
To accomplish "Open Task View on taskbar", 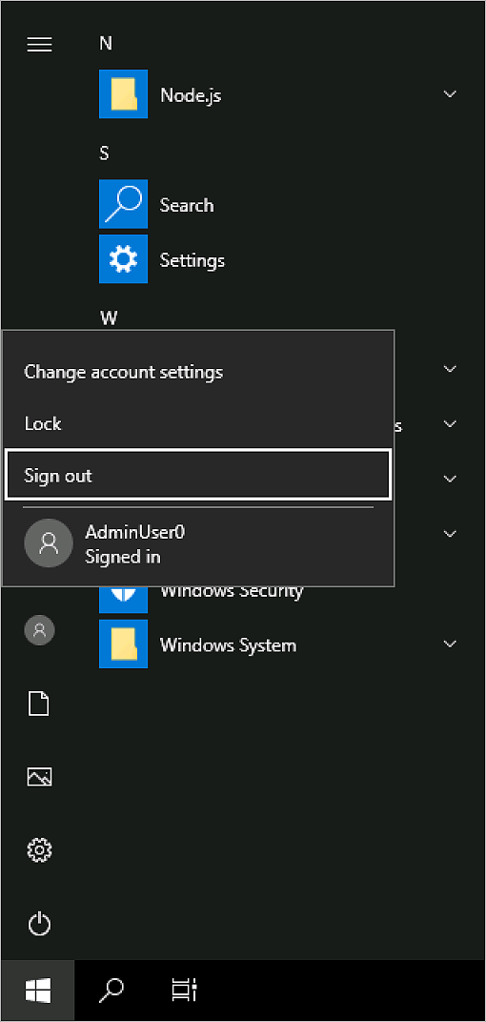I will (x=184, y=991).
